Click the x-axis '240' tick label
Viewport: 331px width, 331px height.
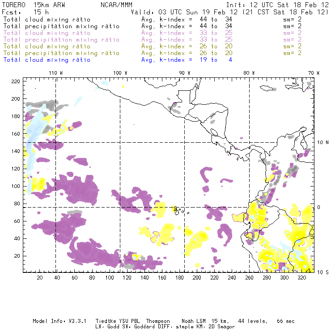232,278
